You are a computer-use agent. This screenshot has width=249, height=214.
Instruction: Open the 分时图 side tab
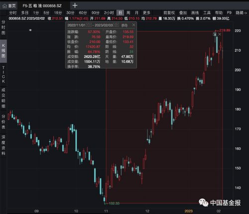(x=3, y=27)
